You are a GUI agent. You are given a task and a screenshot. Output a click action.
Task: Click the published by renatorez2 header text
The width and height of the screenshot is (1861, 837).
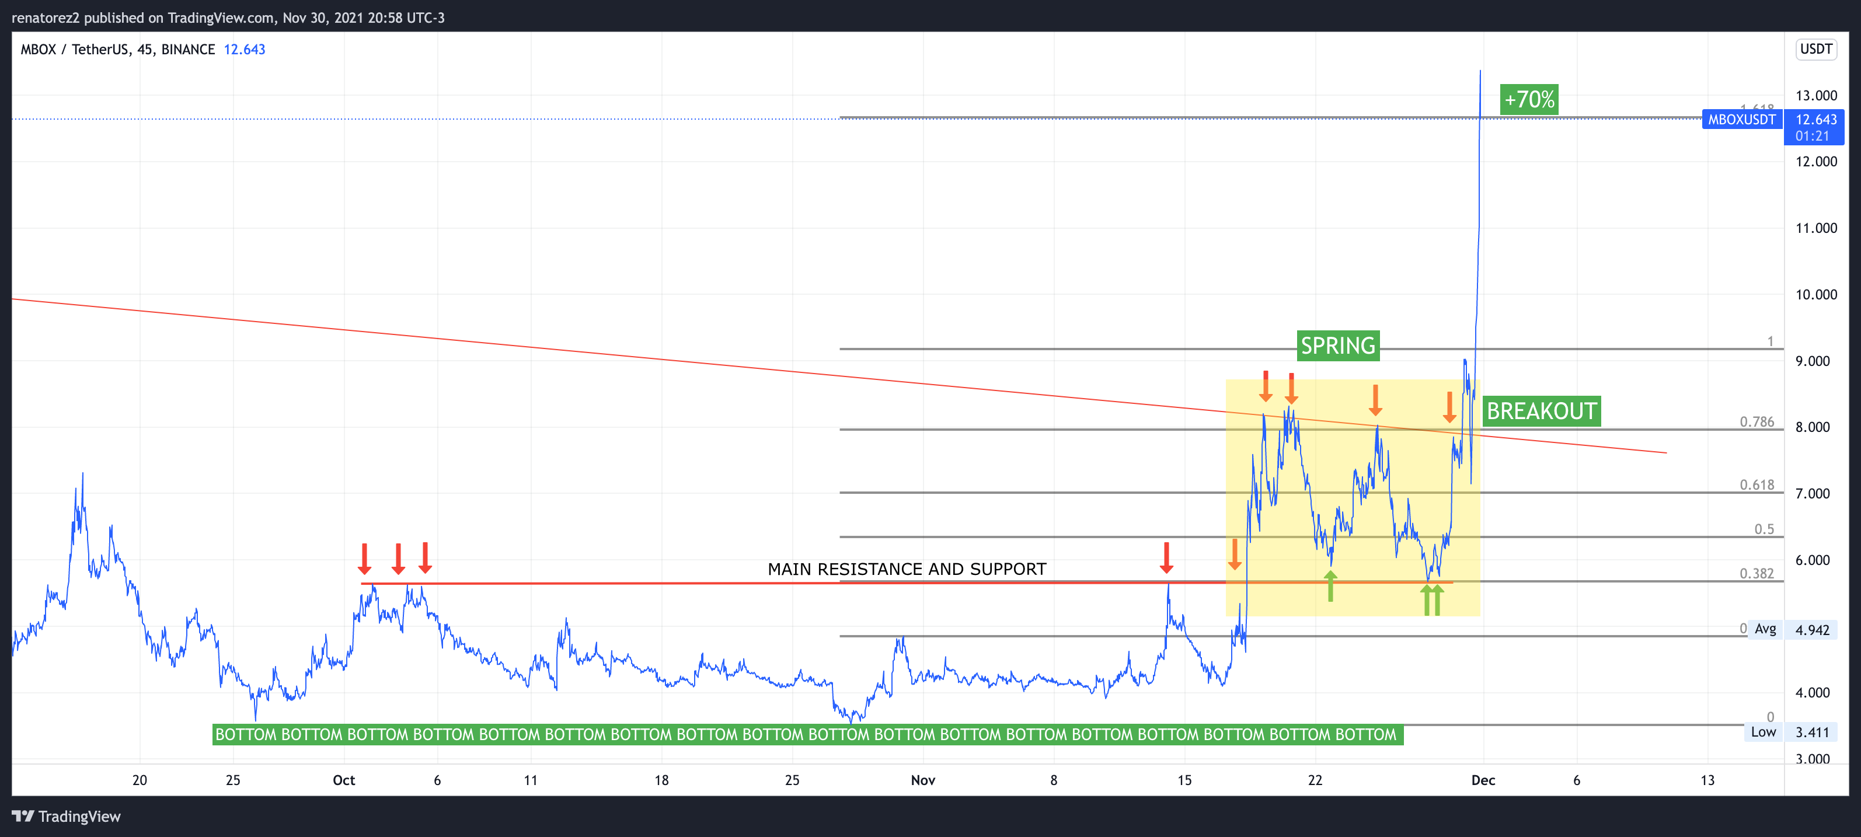click(228, 18)
